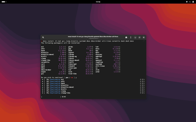196x122 pixels.
Task: Open the terminal three-dot menu
Action: (131, 37)
